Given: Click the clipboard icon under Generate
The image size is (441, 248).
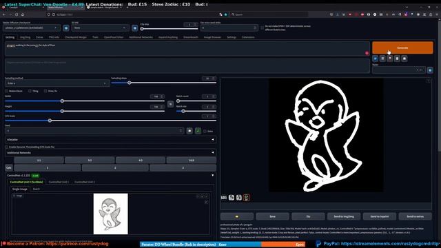Looking at the screenshot, I should pos(397,59).
